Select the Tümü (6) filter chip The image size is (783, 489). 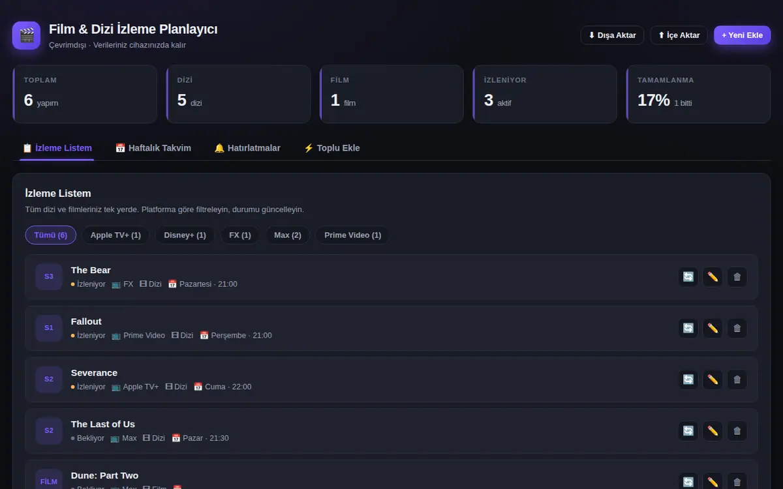pos(51,235)
